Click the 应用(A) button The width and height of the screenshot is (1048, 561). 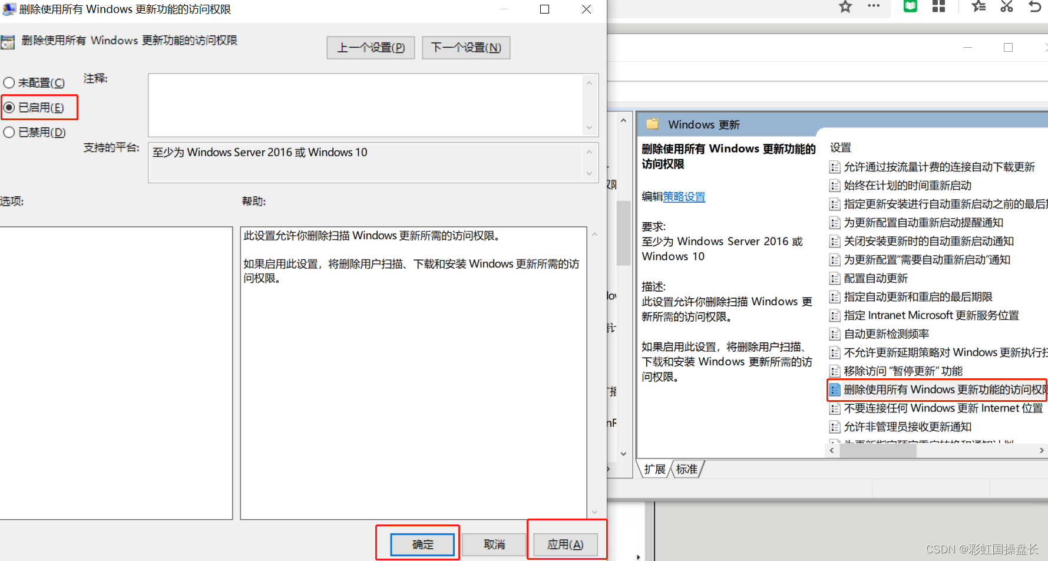566,544
